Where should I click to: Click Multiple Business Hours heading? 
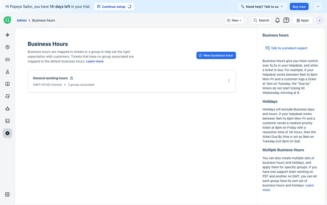point(283,150)
